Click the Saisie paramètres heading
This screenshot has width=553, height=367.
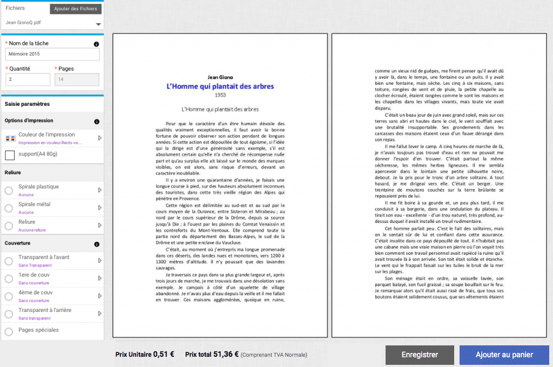pos(27,104)
